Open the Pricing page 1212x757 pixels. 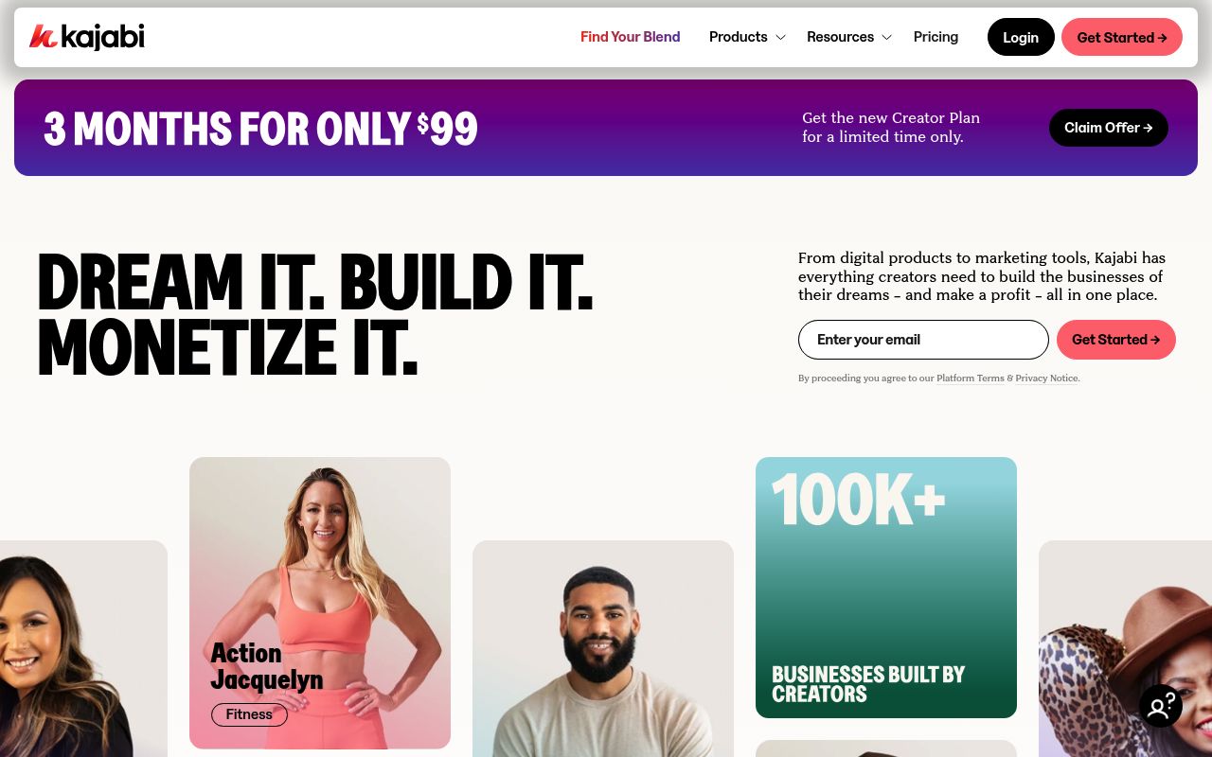(936, 37)
